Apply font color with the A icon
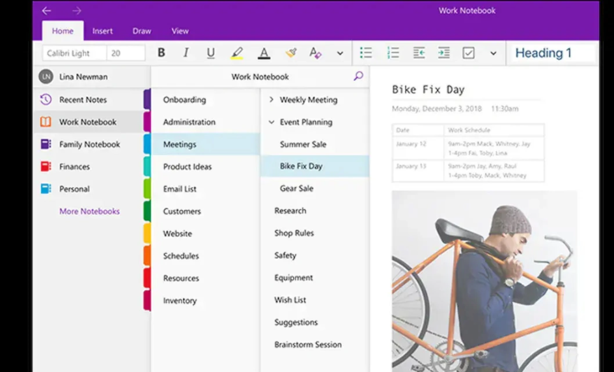Image resolution: width=614 pixels, height=372 pixels. (264, 53)
